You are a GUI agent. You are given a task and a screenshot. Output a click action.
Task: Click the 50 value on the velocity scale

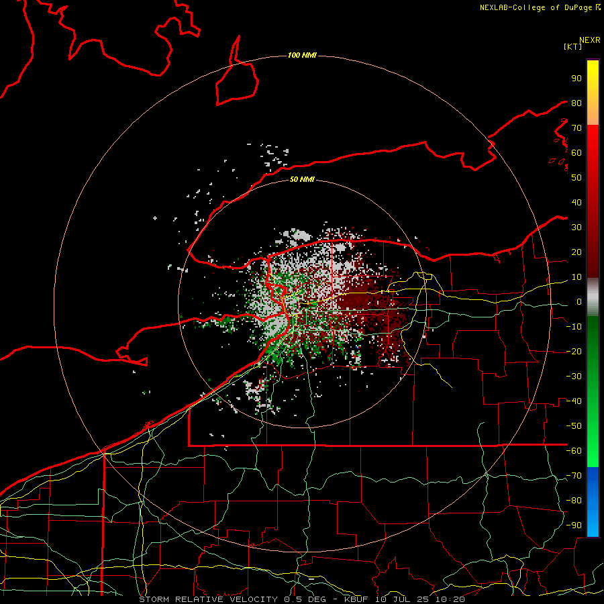coord(576,178)
